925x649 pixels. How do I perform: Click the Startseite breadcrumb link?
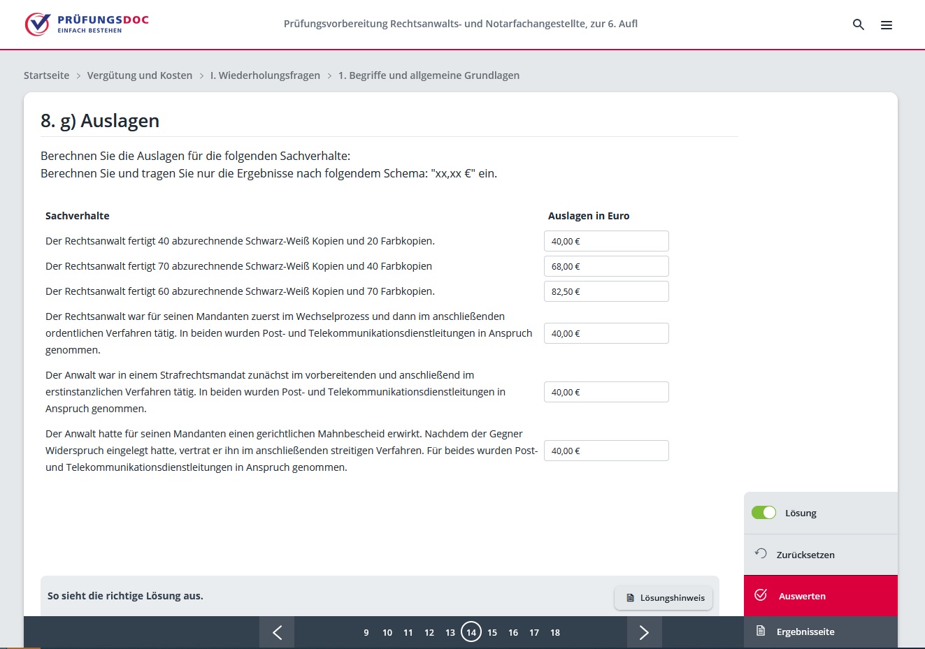(x=46, y=75)
